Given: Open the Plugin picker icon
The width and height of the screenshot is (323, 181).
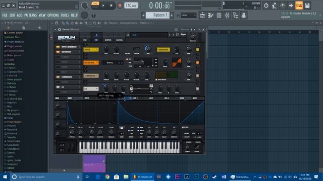Looking at the screenshot, I should pos(244,16).
